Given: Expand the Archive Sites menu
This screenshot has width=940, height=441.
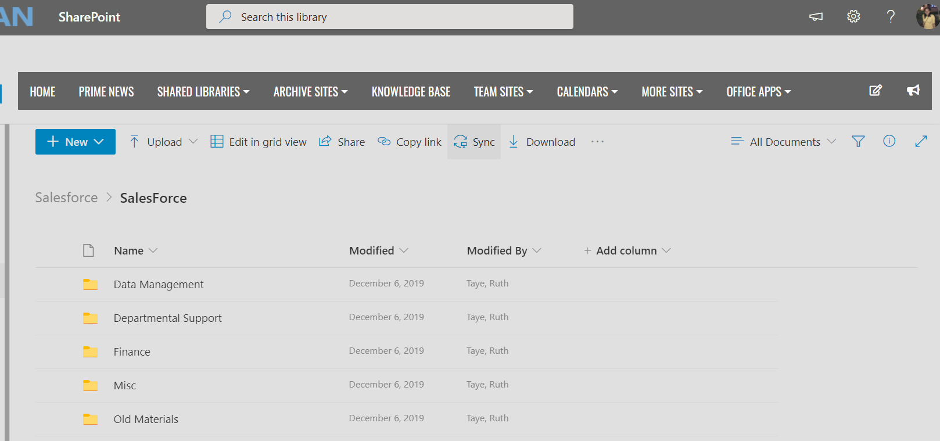Looking at the screenshot, I should point(311,91).
